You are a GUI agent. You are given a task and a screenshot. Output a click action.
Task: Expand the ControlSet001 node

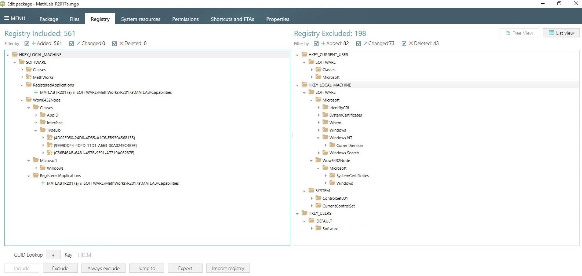[312, 198]
